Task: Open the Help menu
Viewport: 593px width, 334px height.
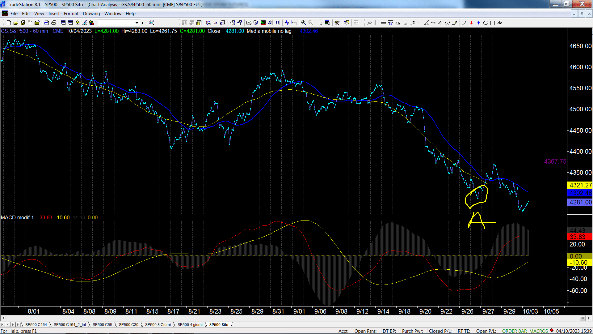Action: 131,14
